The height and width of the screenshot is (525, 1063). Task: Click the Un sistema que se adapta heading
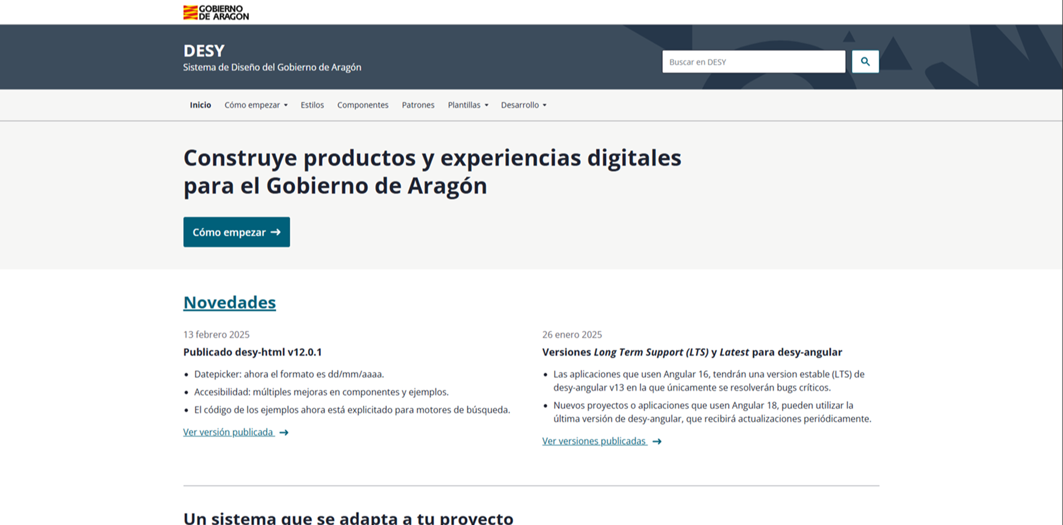(x=348, y=518)
